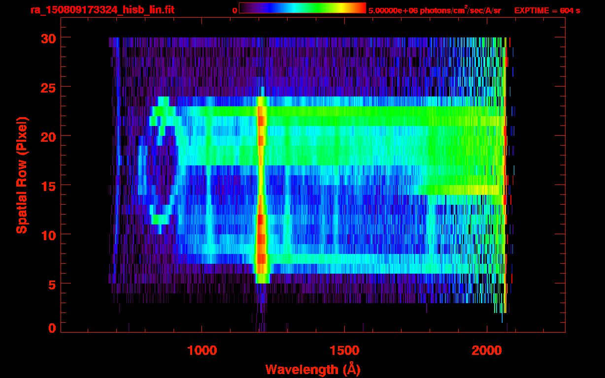Click the y-axis tick label 0
Screen dimensions: 605x378
click(53, 328)
